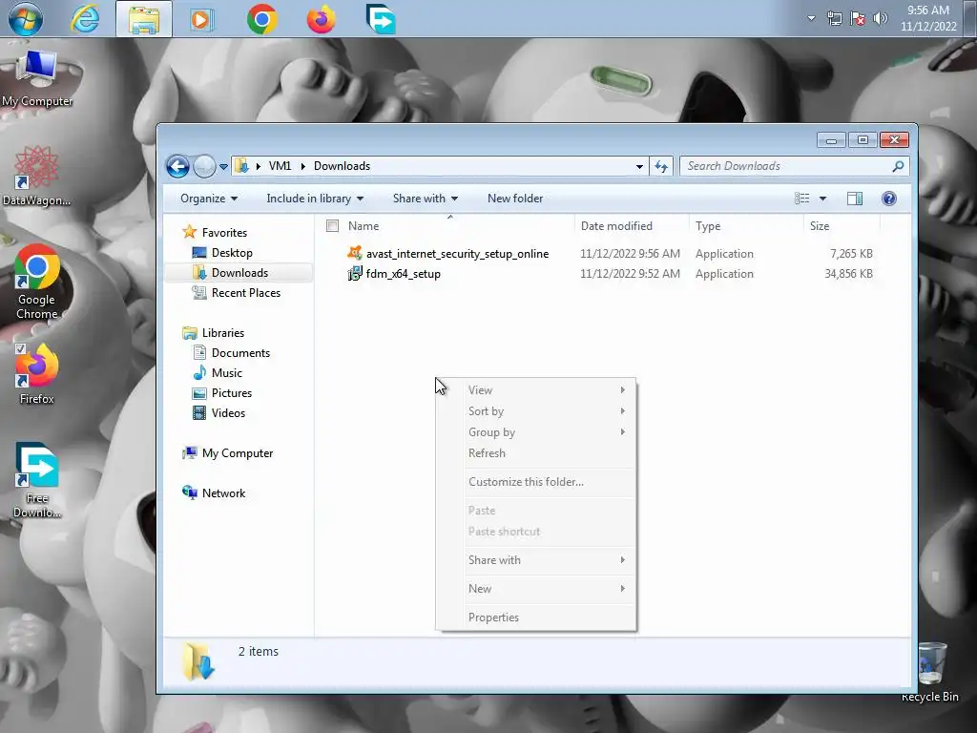Open the Include in library dropdown
Viewport: 977px width, 733px height.
point(315,199)
